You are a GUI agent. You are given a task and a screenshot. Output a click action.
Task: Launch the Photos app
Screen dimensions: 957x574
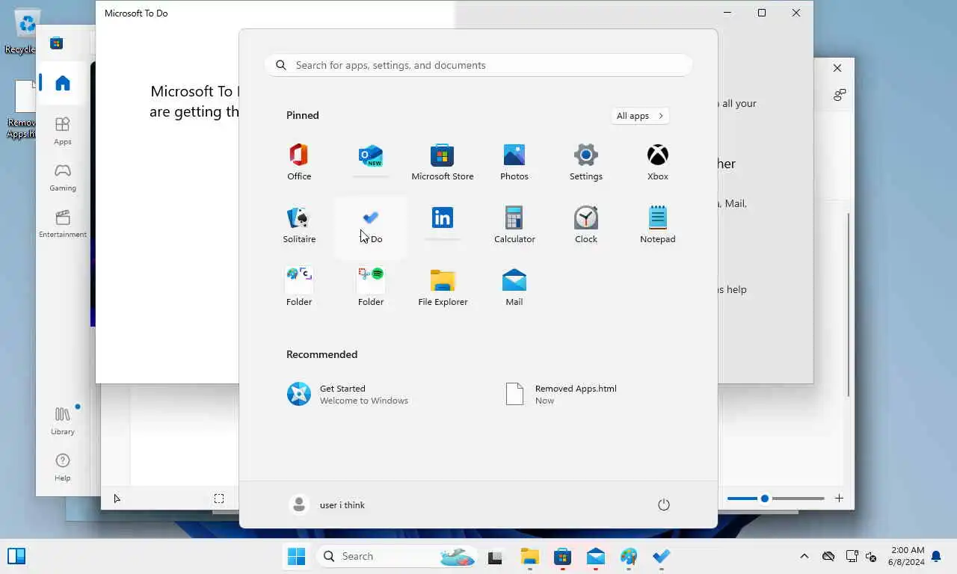(x=514, y=162)
